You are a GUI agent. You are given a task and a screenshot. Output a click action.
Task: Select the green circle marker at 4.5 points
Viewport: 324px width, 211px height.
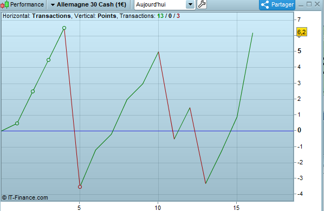click(x=48, y=60)
